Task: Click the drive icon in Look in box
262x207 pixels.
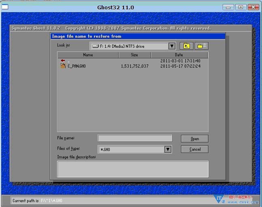Action: tap(96, 46)
